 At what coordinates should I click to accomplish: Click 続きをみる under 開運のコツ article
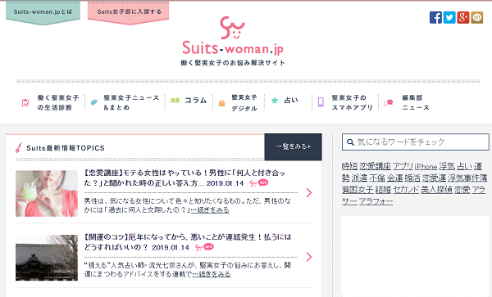point(212,274)
